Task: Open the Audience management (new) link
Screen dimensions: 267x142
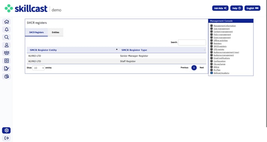Action: tap(226, 52)
